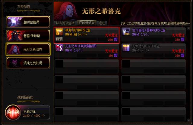This screenshot has width=193, height=125.
Task: Click the 目录 button under the gift box
Action: click(59, 39)
